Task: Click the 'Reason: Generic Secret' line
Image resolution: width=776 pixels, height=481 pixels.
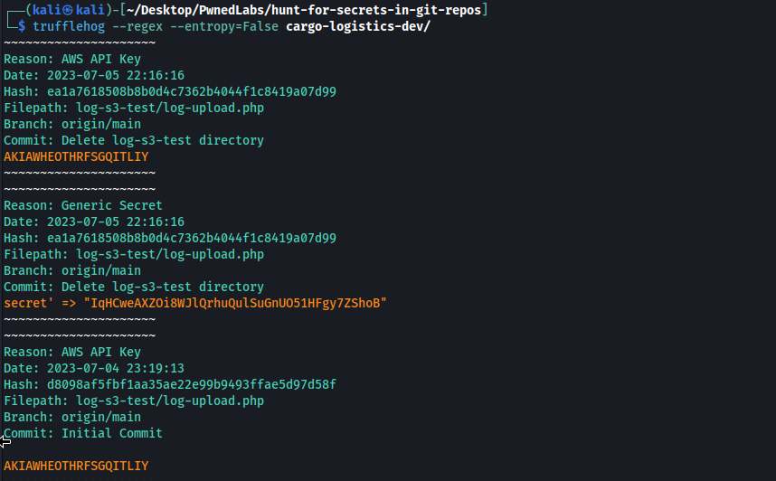Action: [83, 205]
